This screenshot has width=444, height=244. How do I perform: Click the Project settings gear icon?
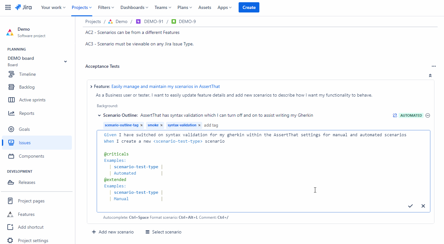10,240
